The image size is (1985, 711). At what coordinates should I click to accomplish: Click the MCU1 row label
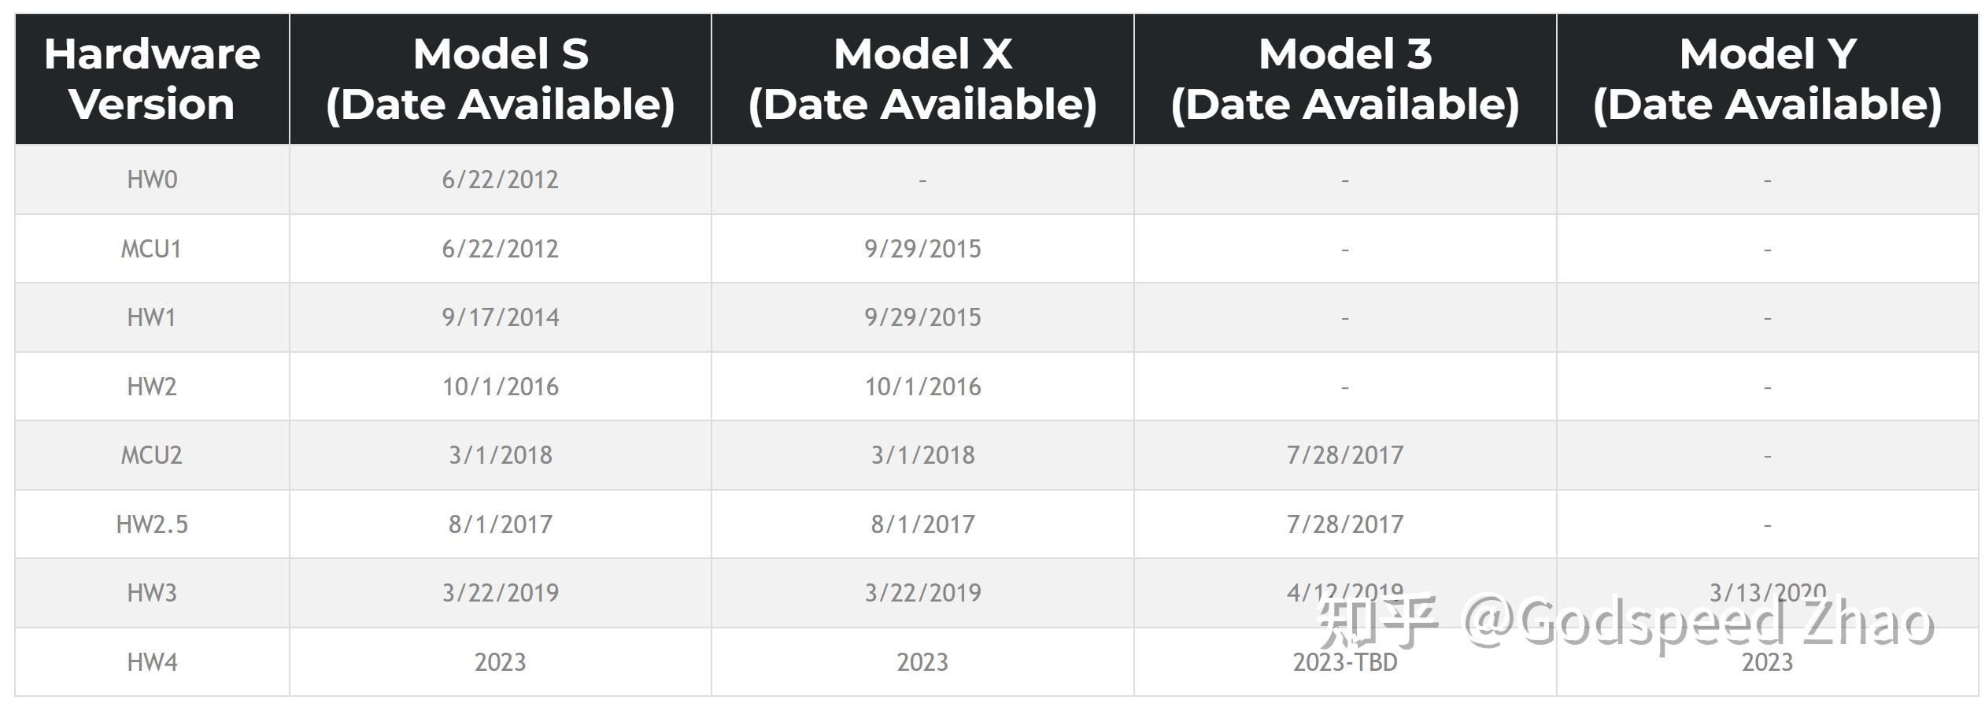click(151, 249)
